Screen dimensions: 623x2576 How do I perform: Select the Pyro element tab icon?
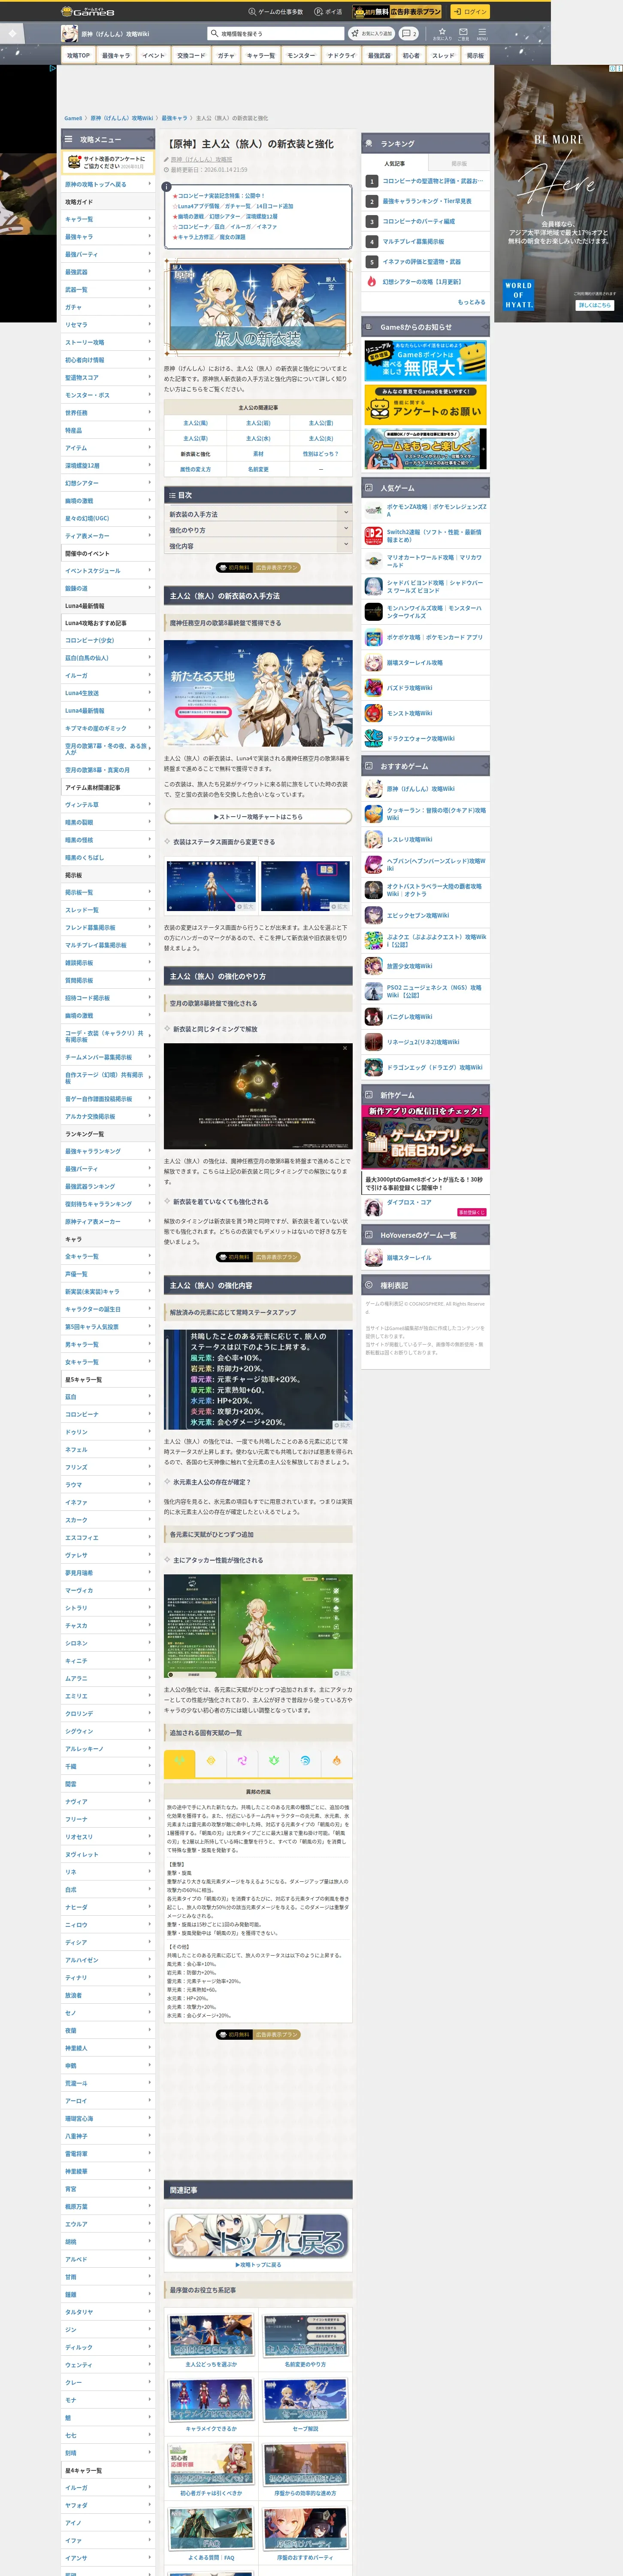(336, 1761)
